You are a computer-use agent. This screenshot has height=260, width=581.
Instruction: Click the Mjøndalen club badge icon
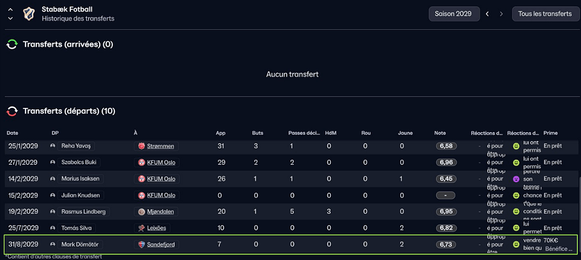[x=141, y=211]
